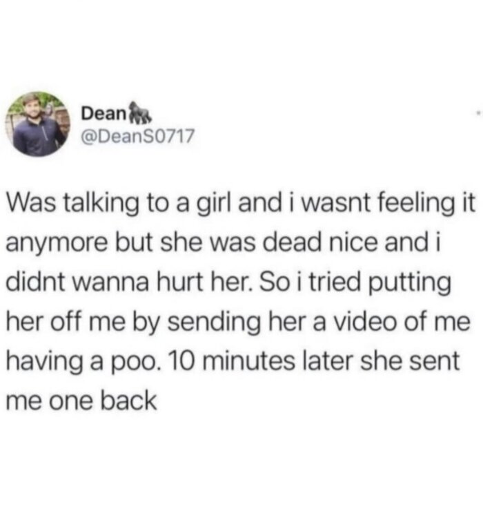Click the word 'later' in the tweet
Screen dimensions: 483x518
[x=328, y=361]
